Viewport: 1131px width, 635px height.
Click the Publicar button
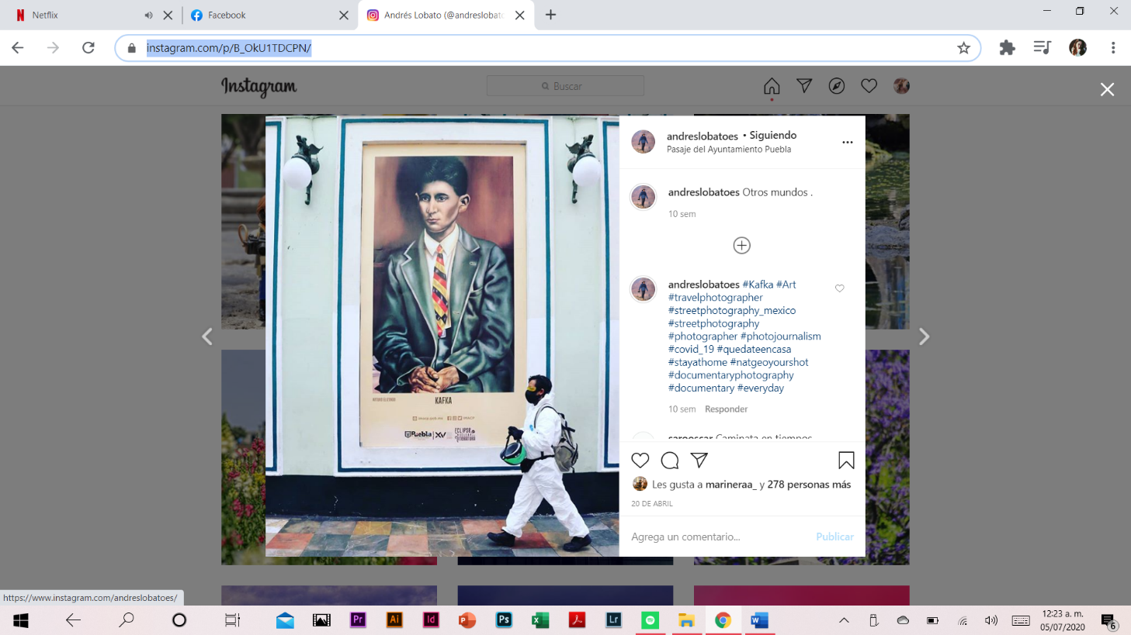(834, 537)
